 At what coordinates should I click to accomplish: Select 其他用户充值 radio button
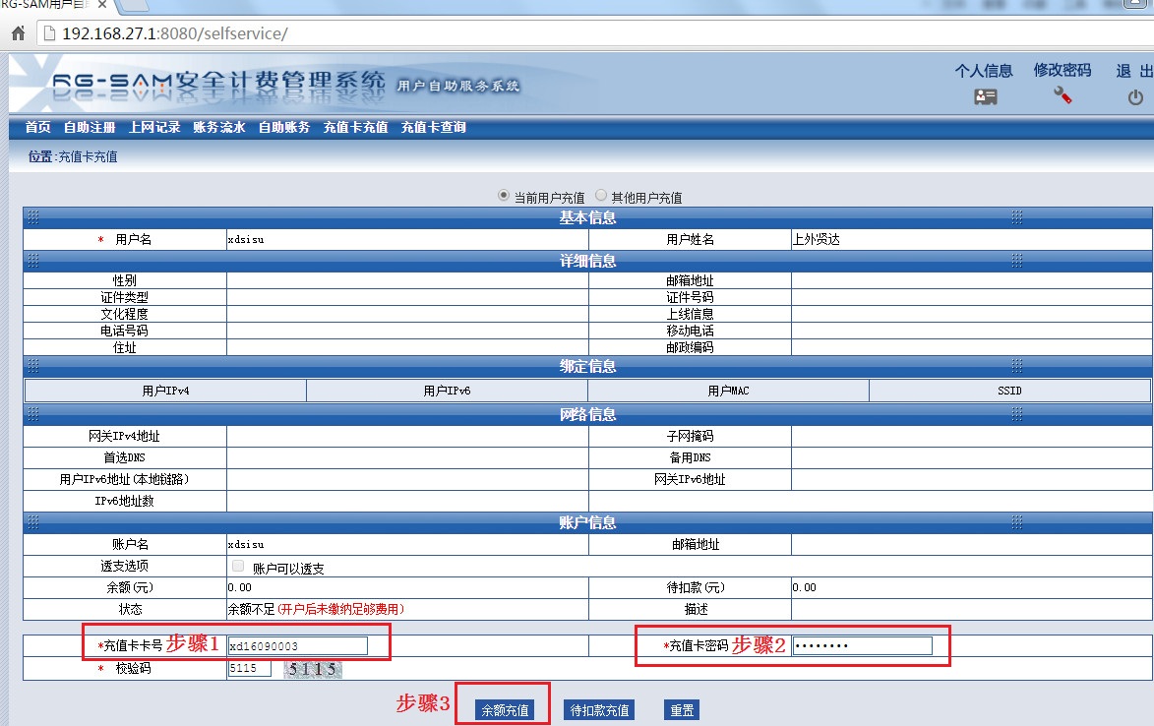point(601,196)
